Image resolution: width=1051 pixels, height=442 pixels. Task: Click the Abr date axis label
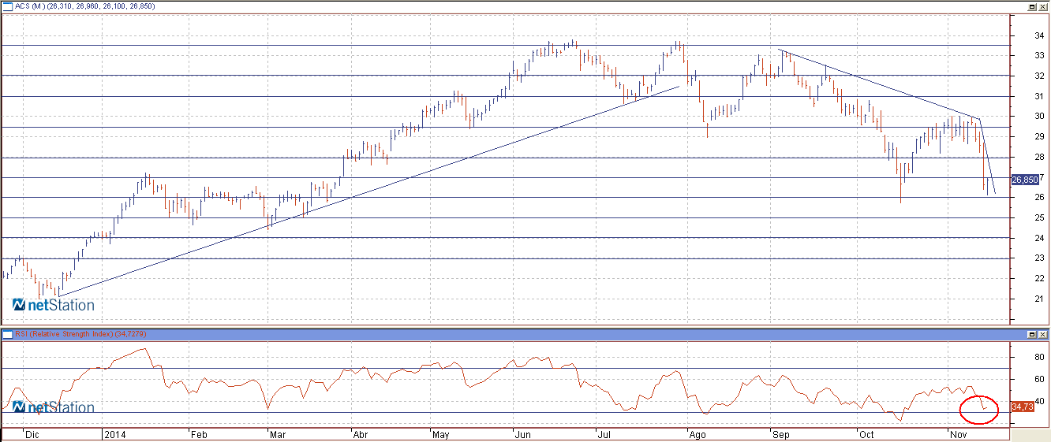pyautogui.click(x=360, y=434)
